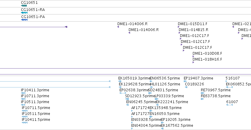This screenshot has height=130, width=251.
Task: Select the 516107 feature label
Action: coord(233,78)
